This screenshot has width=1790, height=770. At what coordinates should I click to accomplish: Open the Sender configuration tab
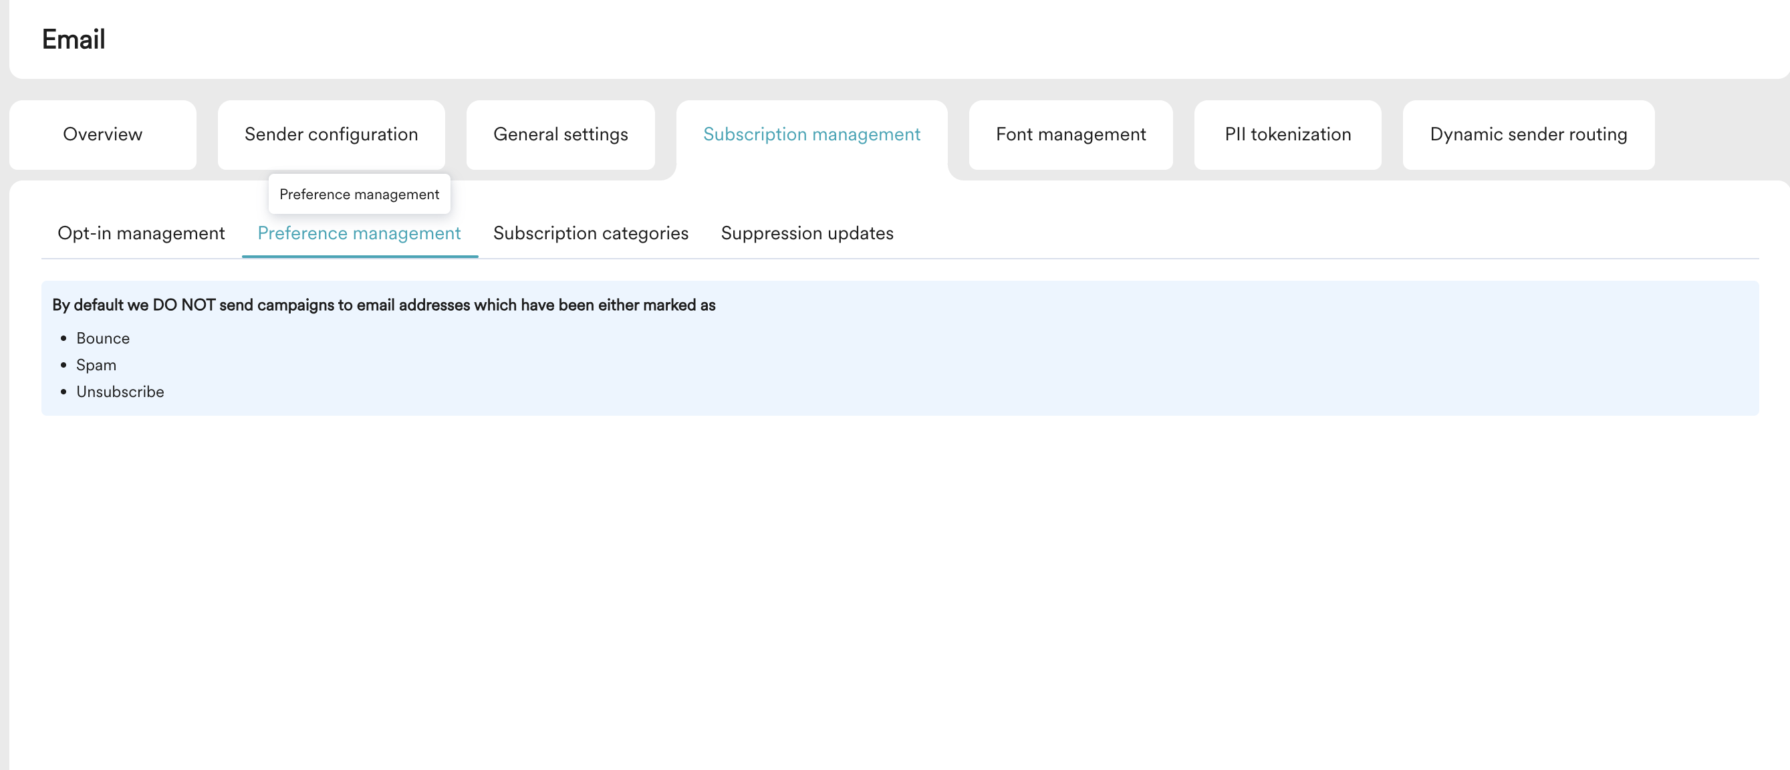coord(331,135)
